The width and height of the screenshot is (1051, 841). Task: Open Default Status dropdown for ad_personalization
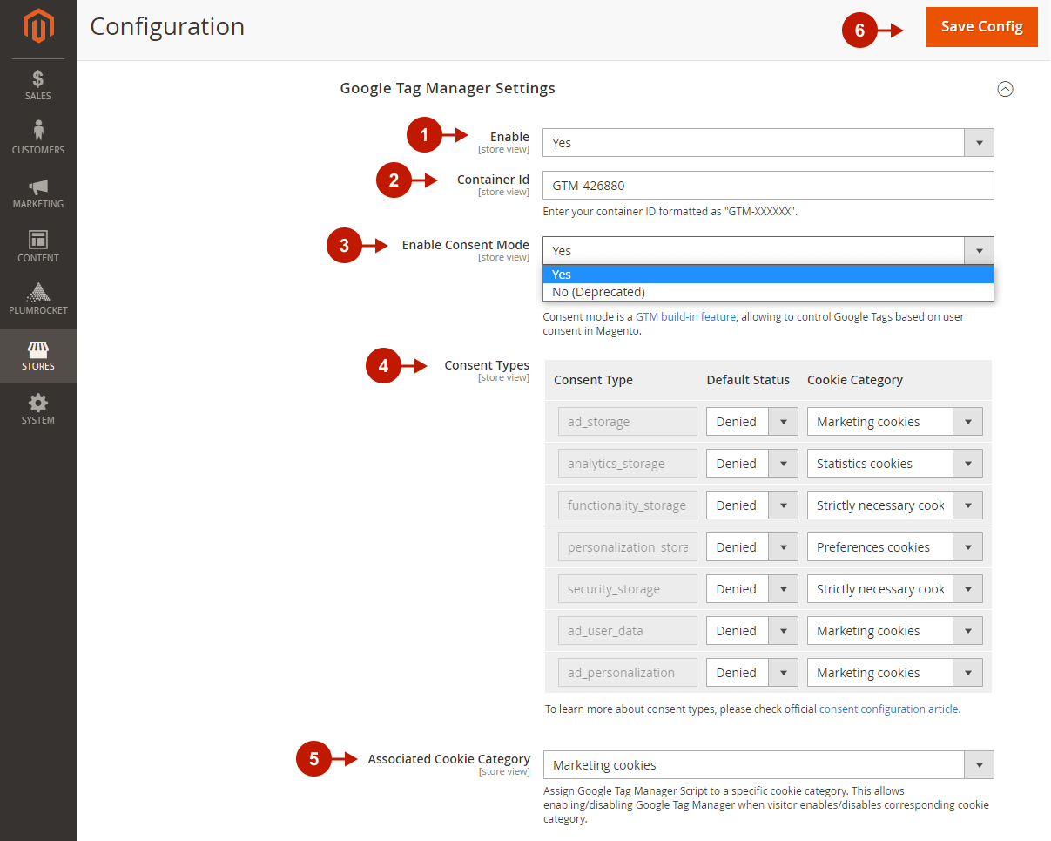point(751,673)
